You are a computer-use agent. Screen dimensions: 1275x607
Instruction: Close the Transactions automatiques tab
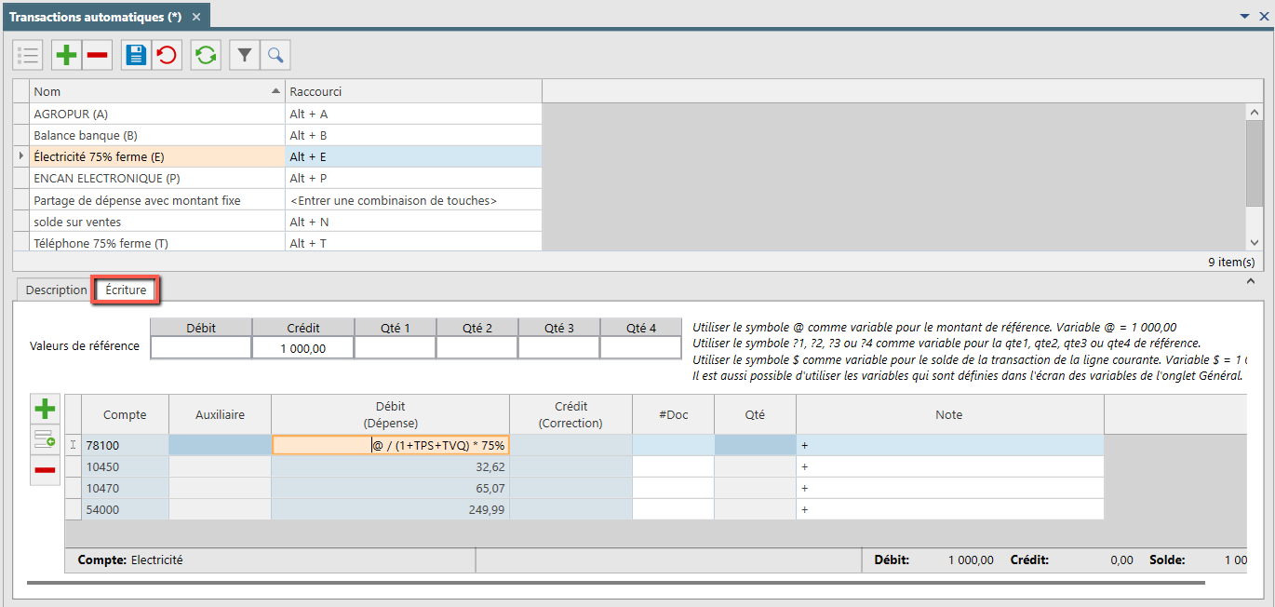195,17
